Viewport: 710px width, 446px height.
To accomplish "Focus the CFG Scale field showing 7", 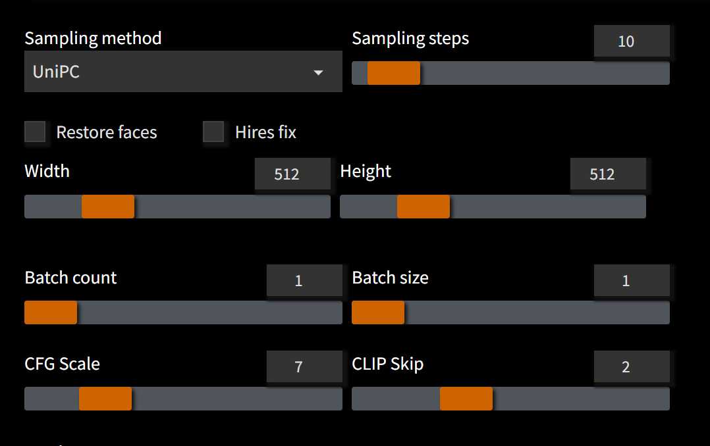I will coord(304,366).
